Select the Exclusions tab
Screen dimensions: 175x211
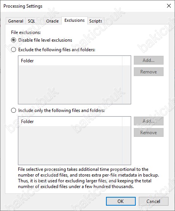(x=74, y=20)
